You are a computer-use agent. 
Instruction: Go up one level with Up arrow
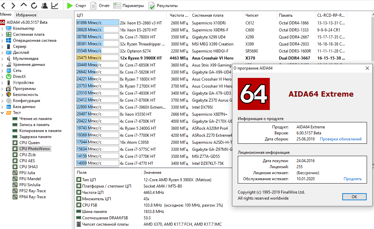click(24, 5)
